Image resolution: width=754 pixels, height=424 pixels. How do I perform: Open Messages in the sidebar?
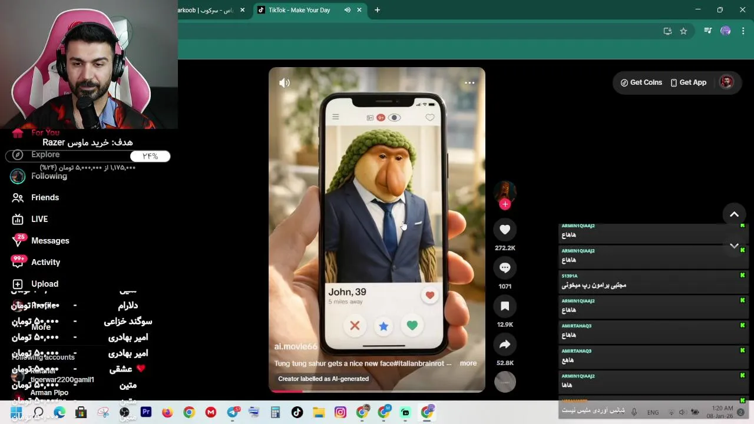(x=41, y=240)
